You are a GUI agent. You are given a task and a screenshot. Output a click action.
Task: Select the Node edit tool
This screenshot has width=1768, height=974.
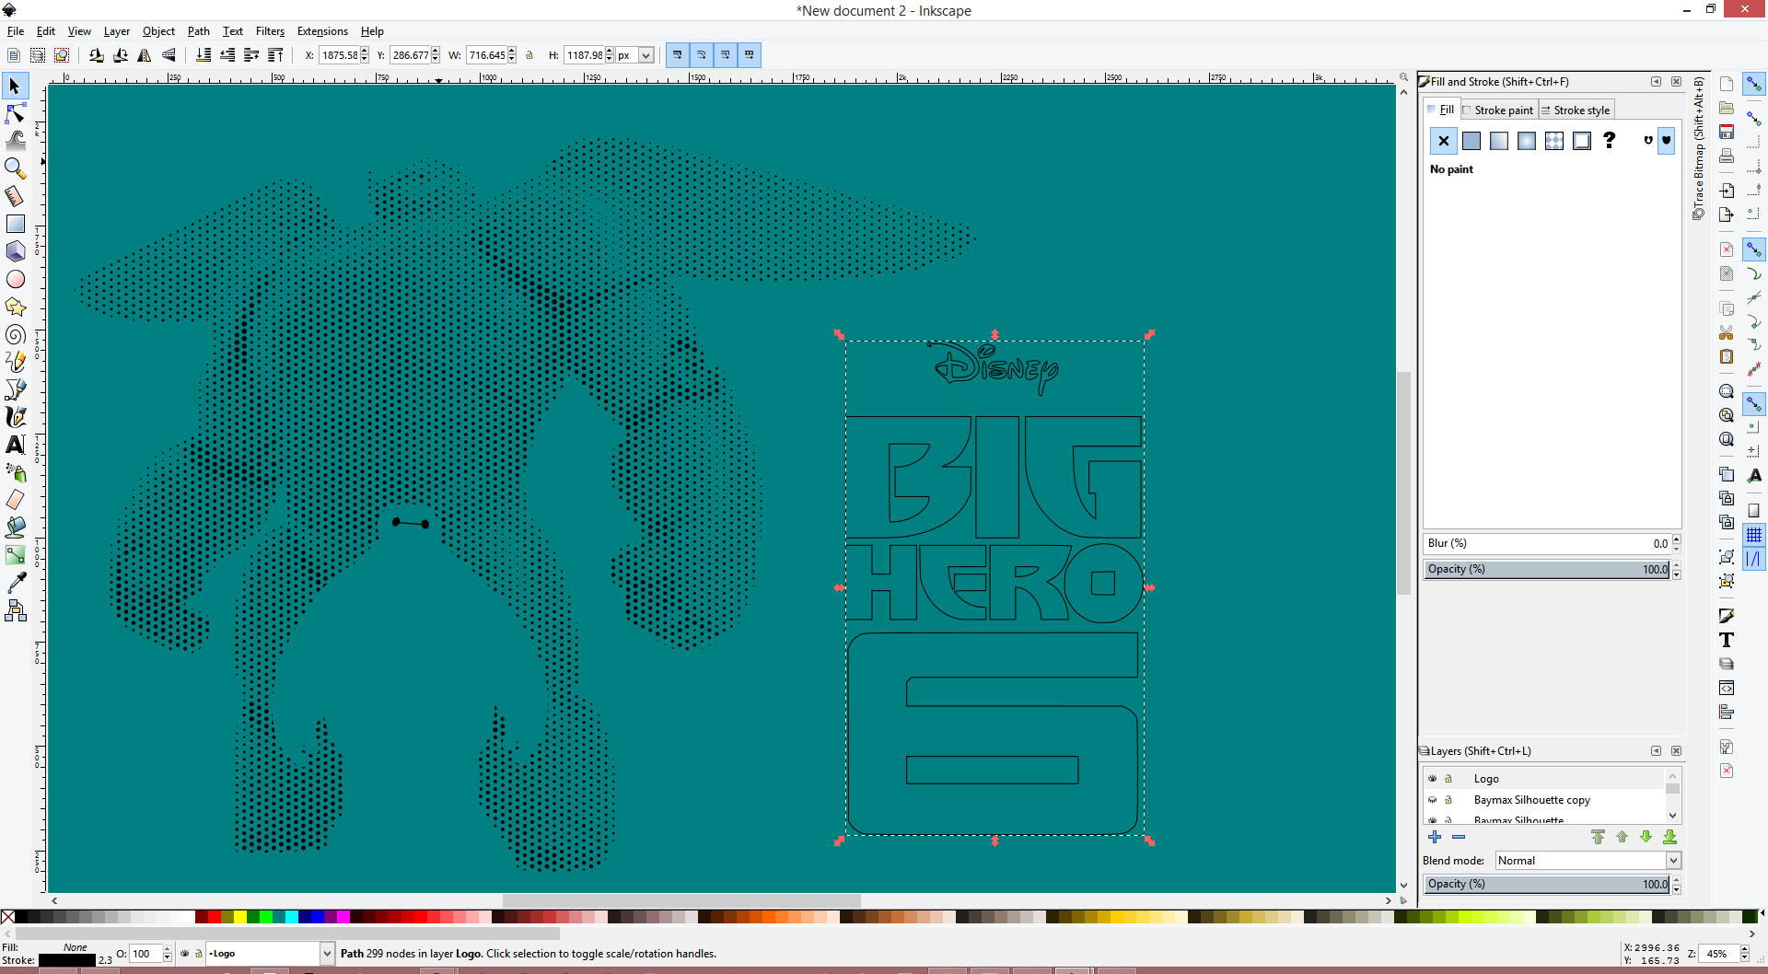click(x=15, y=113)
